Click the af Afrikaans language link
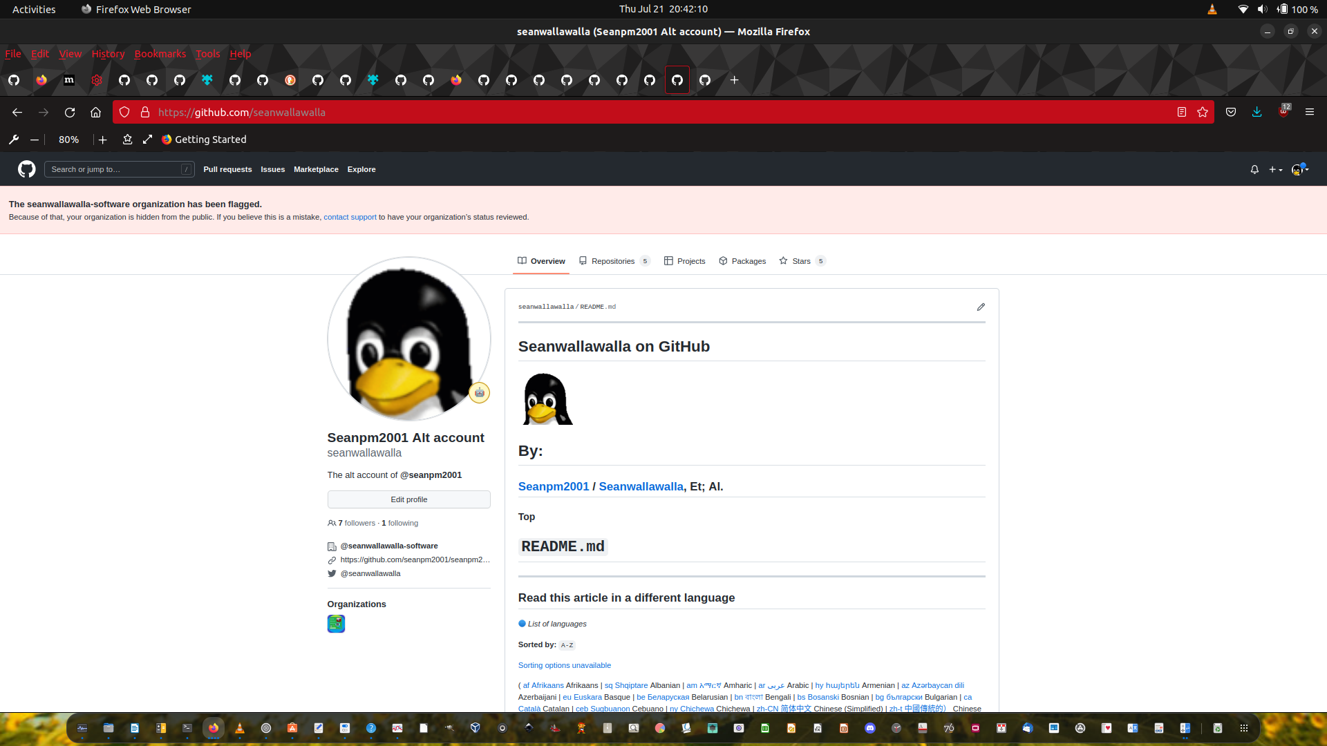The height and width of the screenshot is (746, 1327). point(543,685)
